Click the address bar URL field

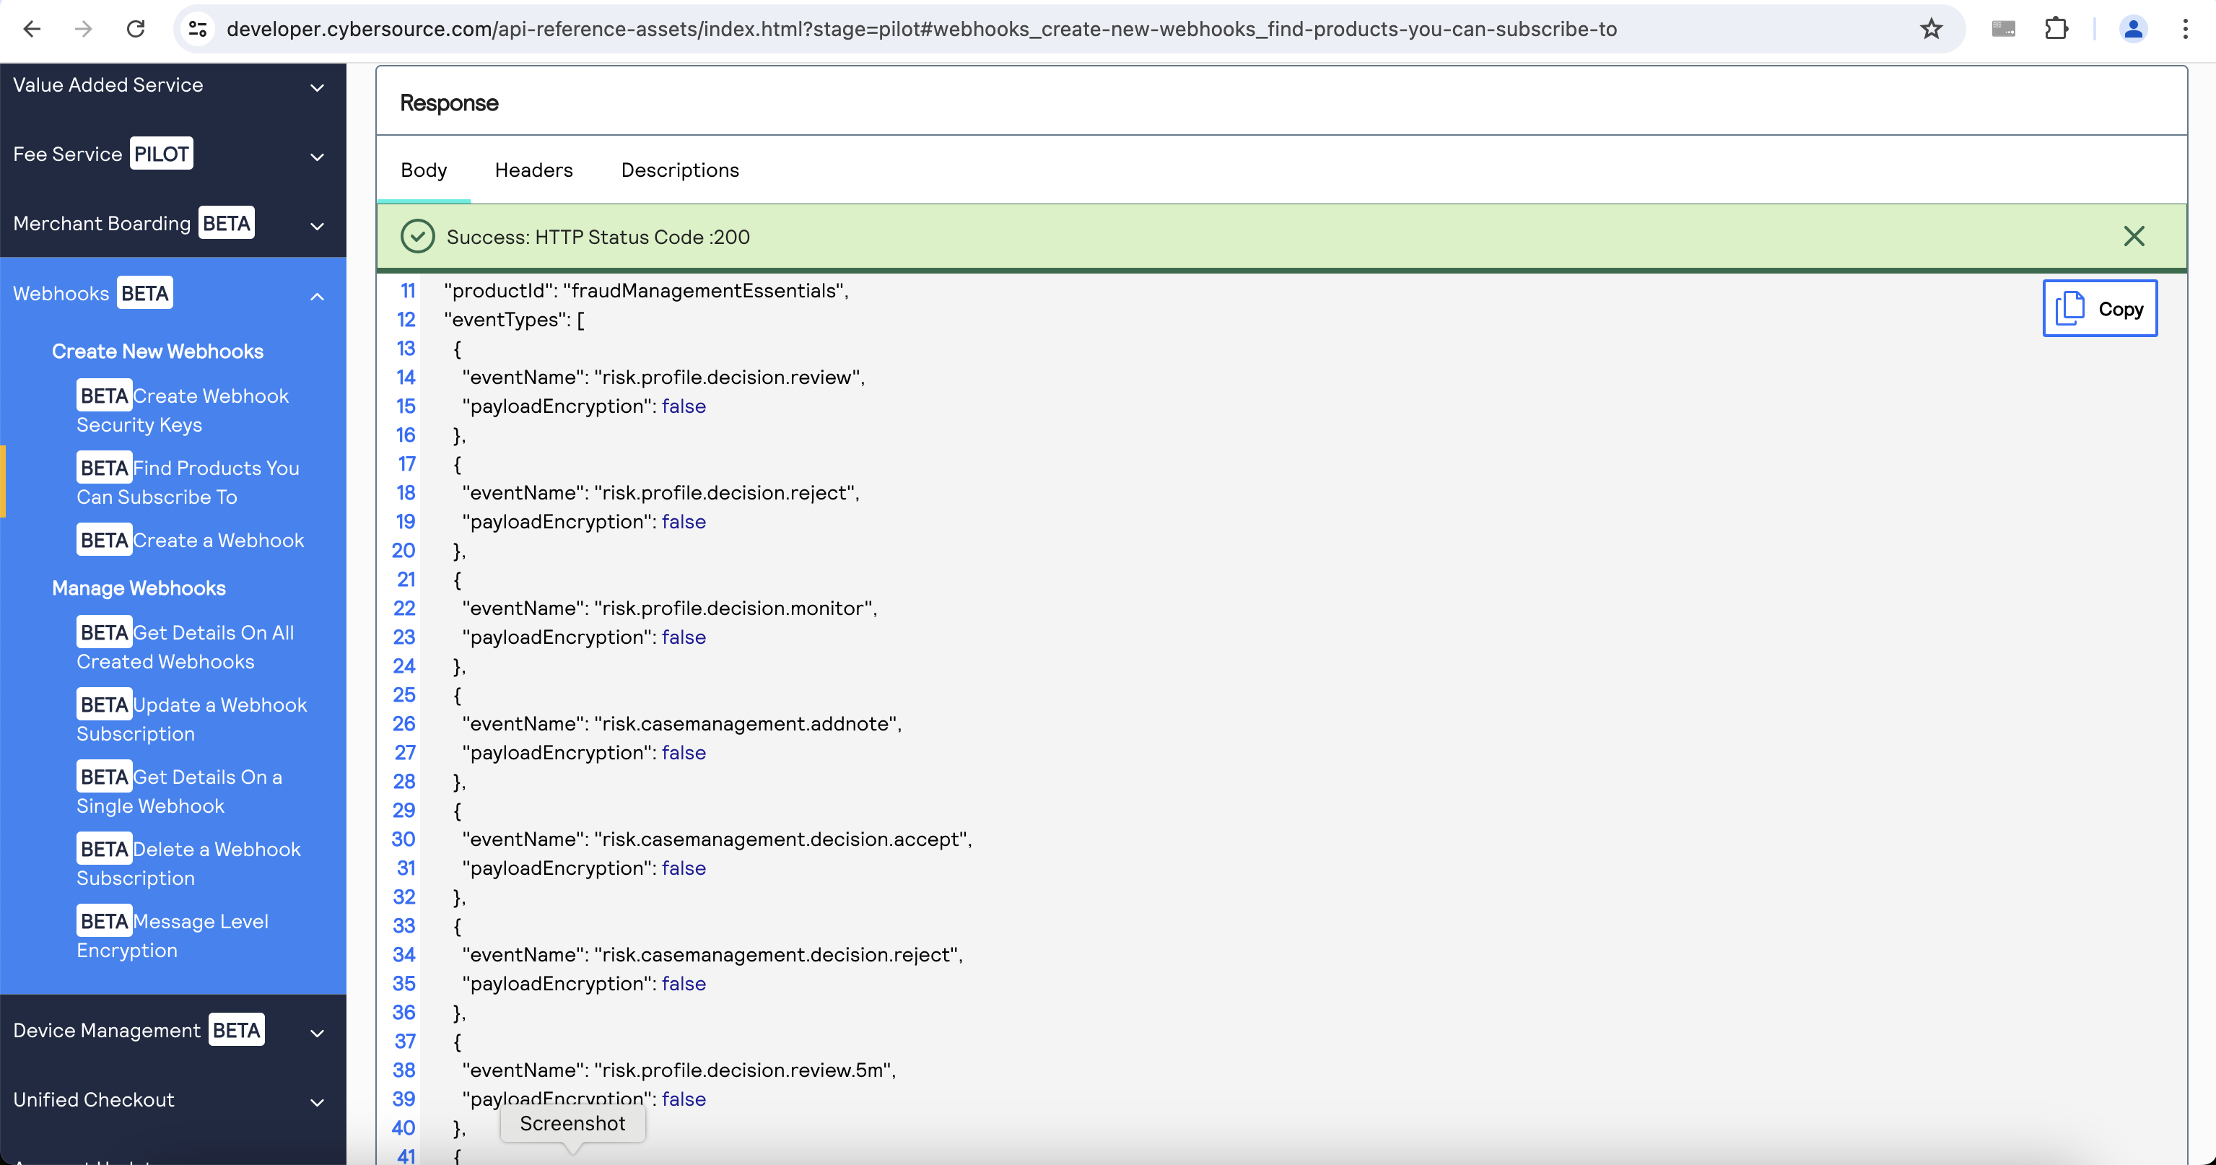(920, 30)
